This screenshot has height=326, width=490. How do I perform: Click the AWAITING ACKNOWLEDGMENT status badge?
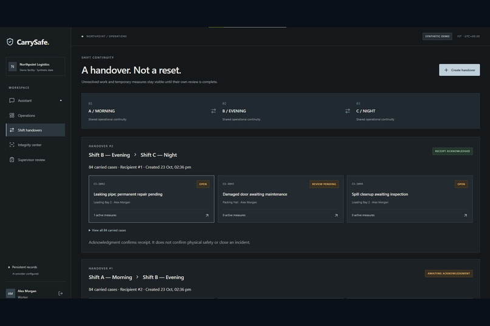click(x=449, y=273)
